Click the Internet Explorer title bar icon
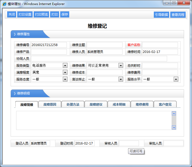The height and width of the screenshot is (167, 192). (5, 4)
